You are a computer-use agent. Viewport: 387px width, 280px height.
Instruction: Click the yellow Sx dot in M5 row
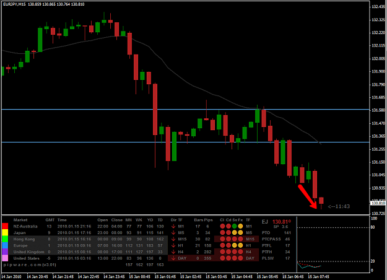pos(235,232)
